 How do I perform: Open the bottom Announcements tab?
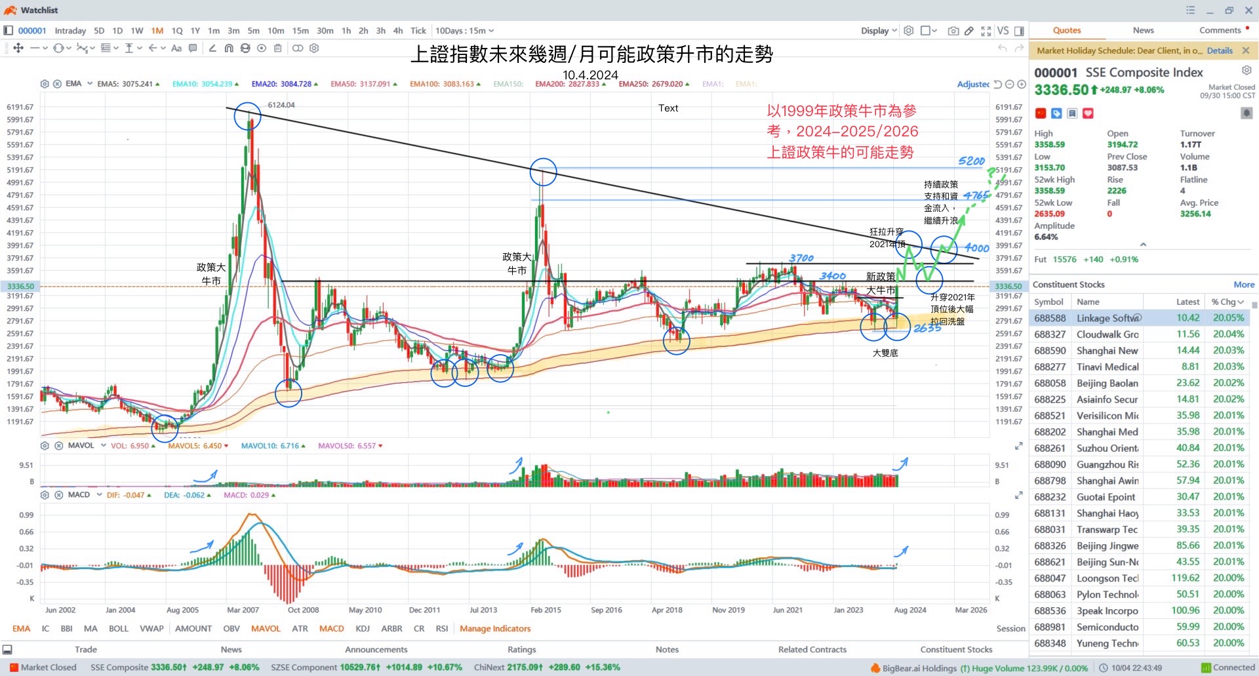tap(376, 649)
